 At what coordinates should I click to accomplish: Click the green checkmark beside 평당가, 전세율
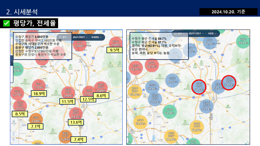tap(6, 23)
